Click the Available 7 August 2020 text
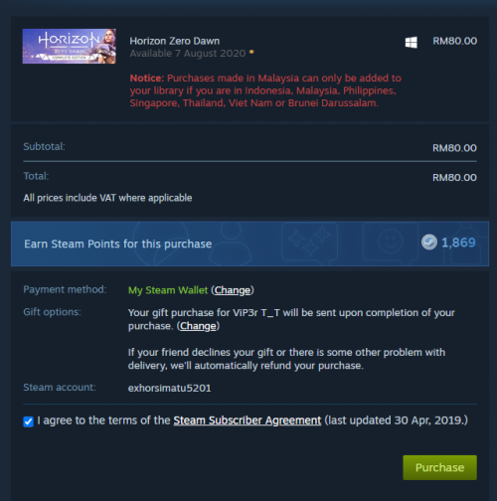This screenshot has width=497, height=501. (188, 54)
